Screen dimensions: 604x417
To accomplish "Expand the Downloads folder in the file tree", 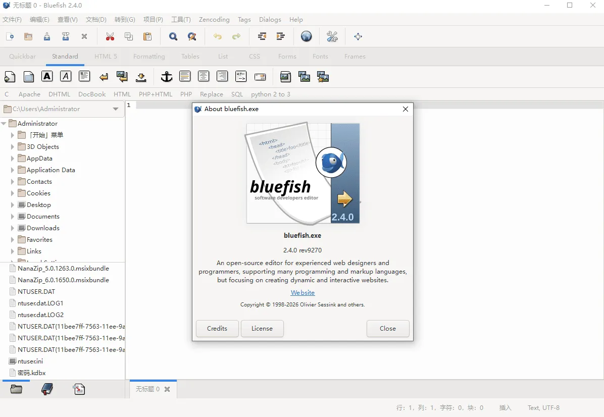I will pos(13,228).
